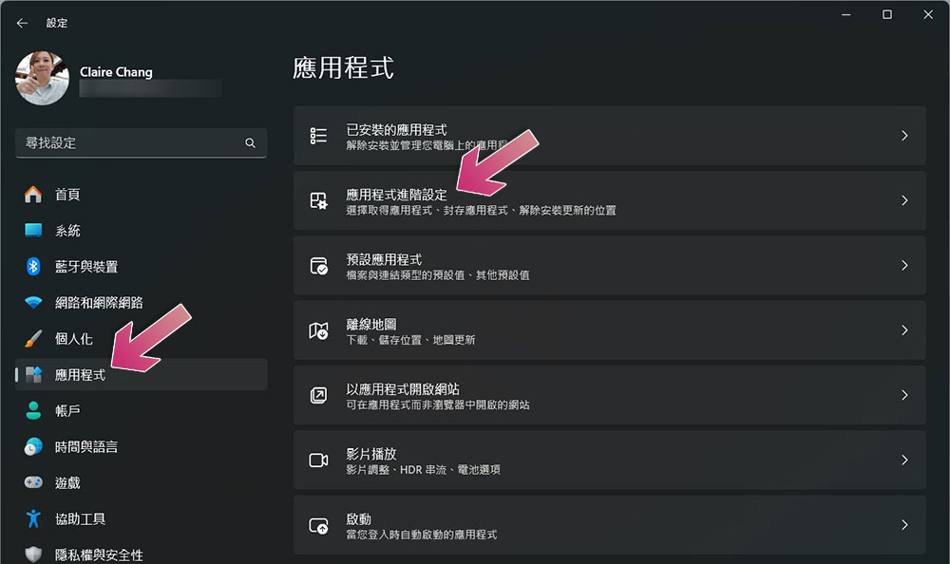
Task: Select 系統 in the sidebar
Action: click(x=67, y=231)
